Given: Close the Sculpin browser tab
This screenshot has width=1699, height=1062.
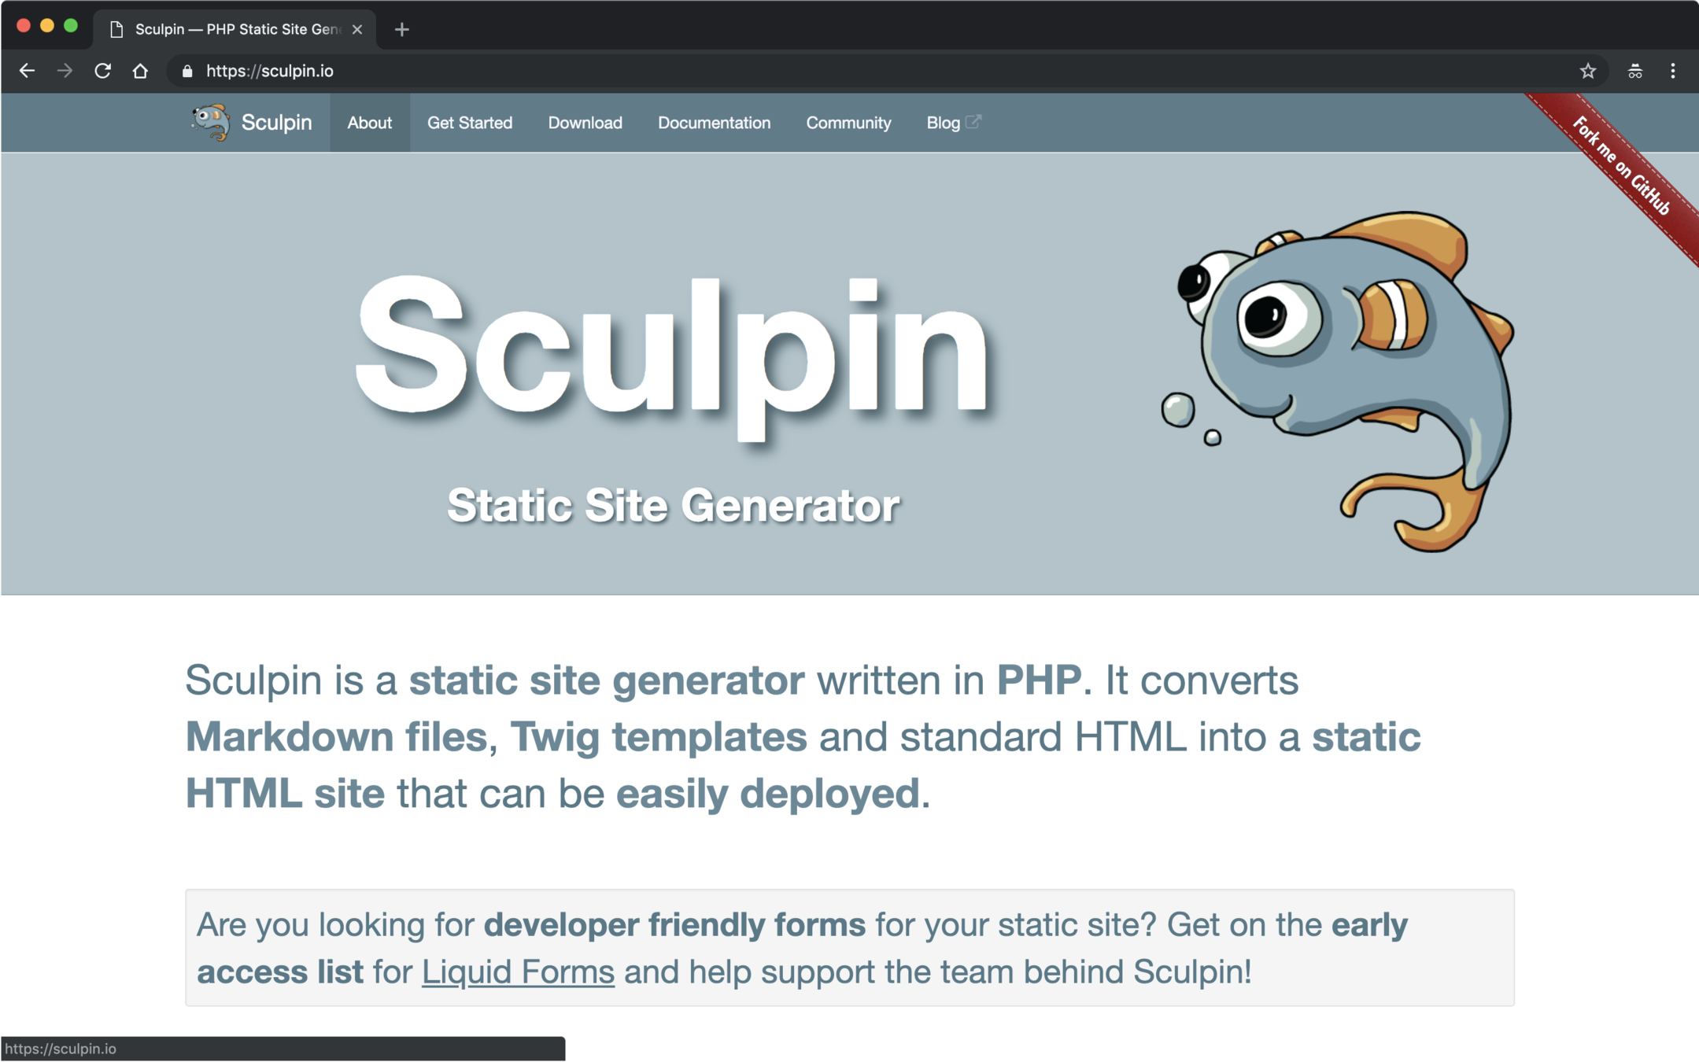Looking at the screenshot, I should click(357, 29).
